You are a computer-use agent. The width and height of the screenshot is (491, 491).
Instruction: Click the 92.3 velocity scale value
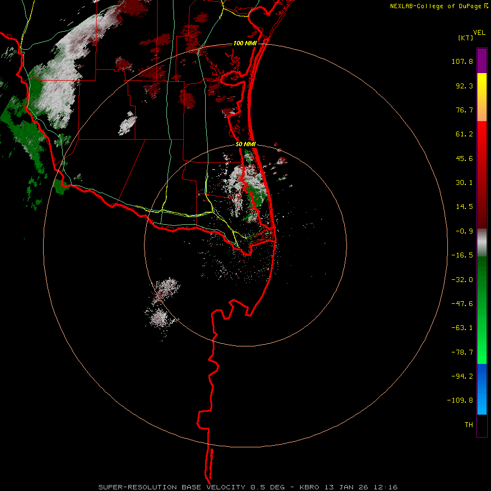464,86
